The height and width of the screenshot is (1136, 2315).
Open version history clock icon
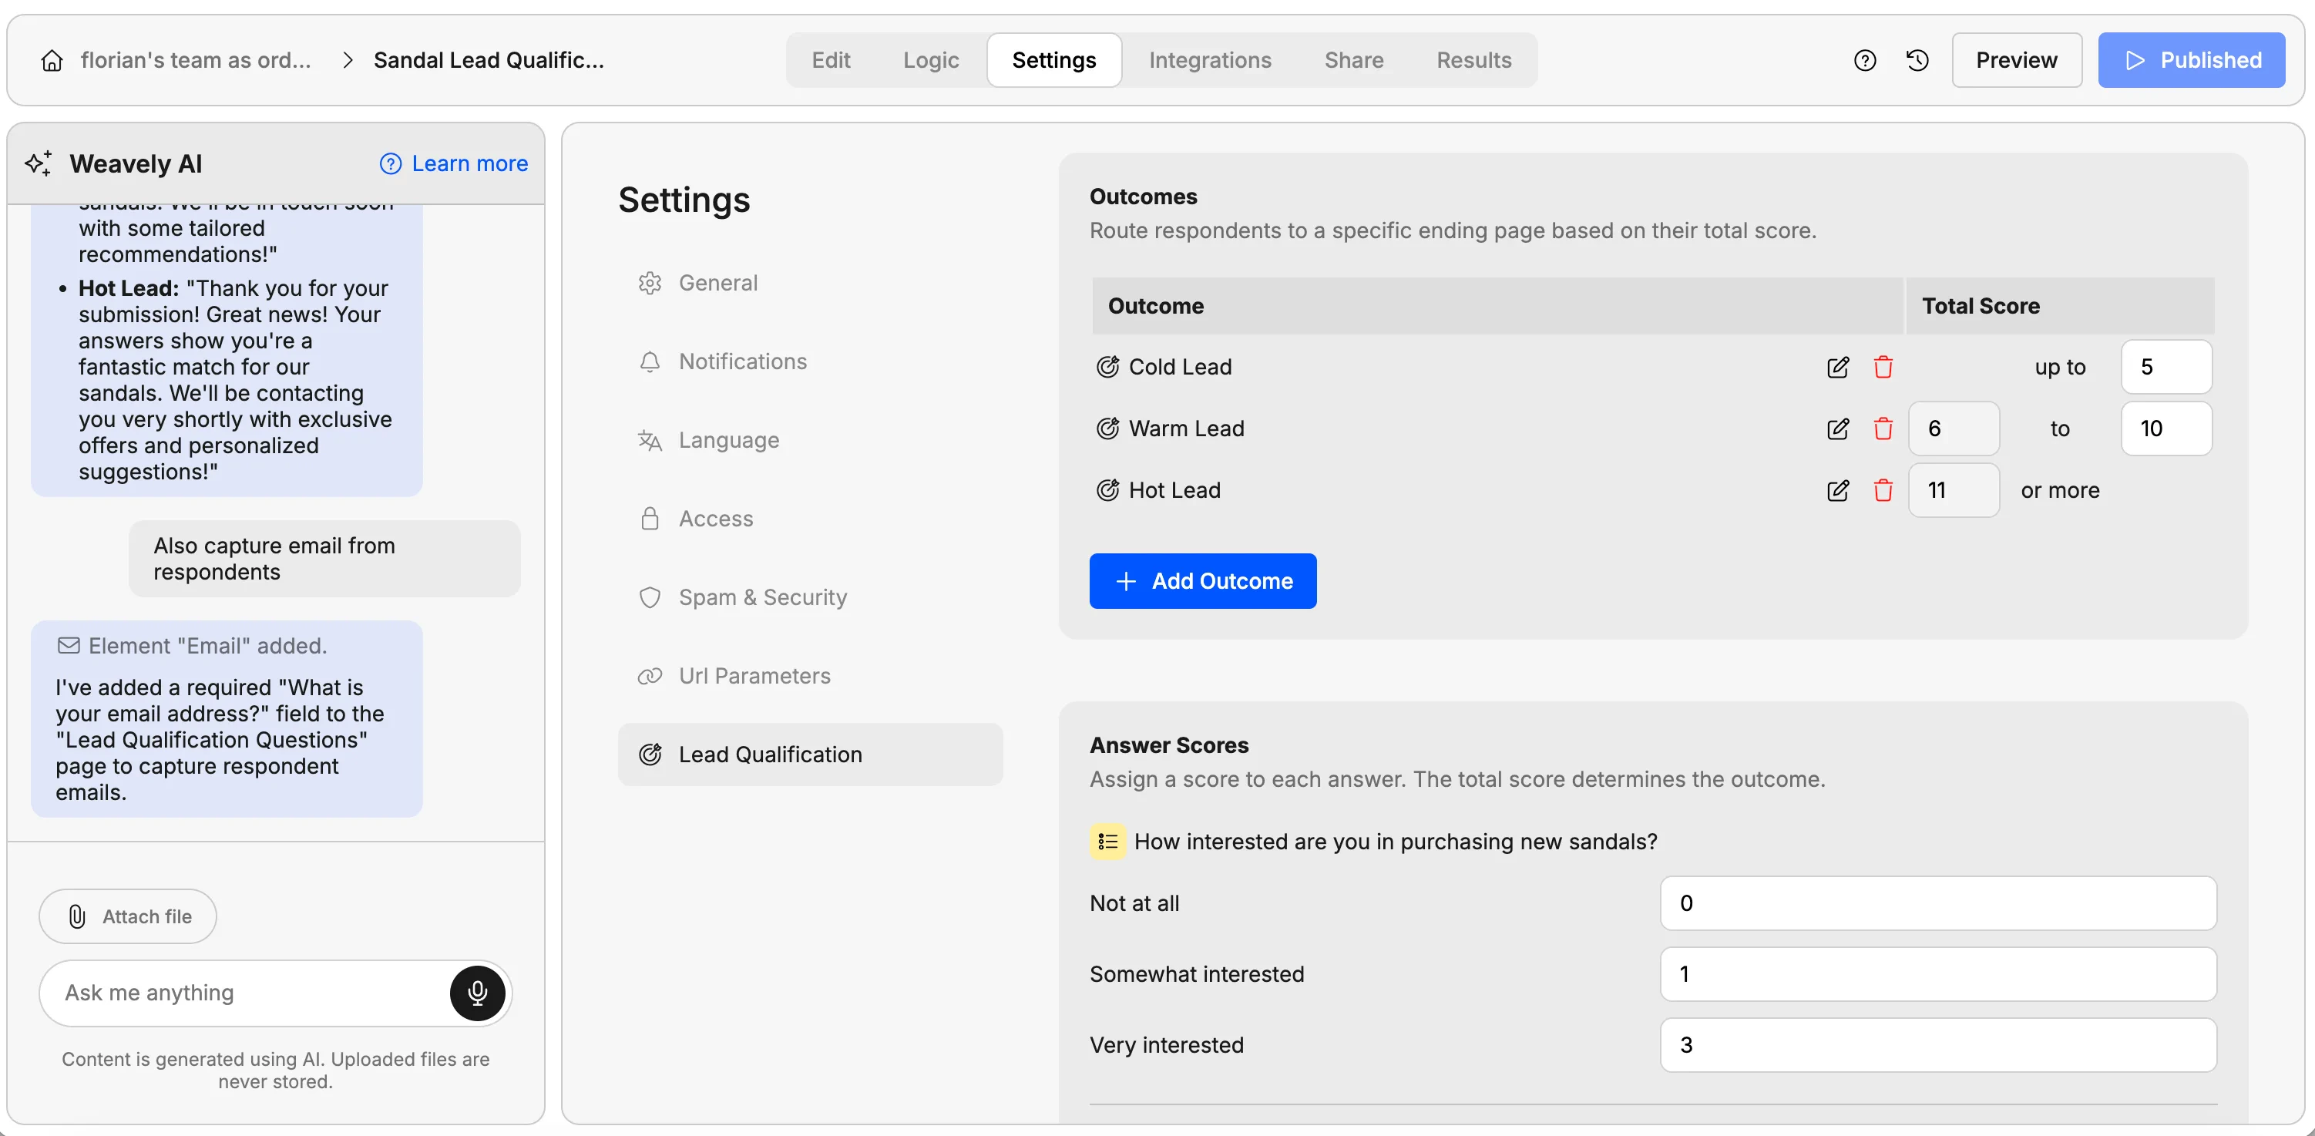pos(1917,60)
